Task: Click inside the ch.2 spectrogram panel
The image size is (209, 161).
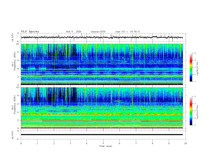Action: coord(102,108)
